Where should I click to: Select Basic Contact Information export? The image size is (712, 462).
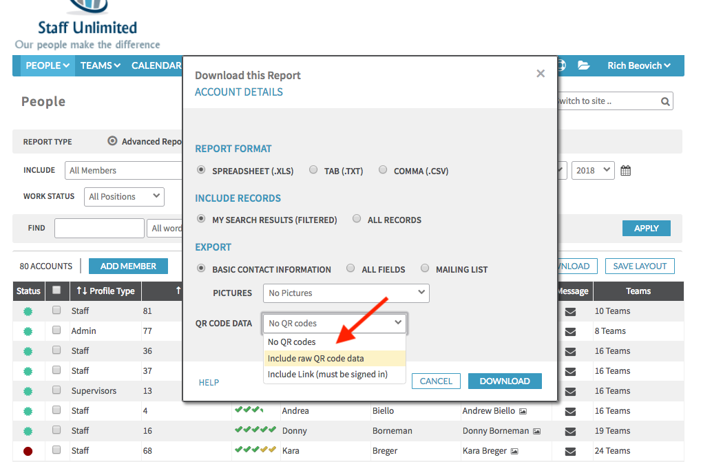coord(200,269)
